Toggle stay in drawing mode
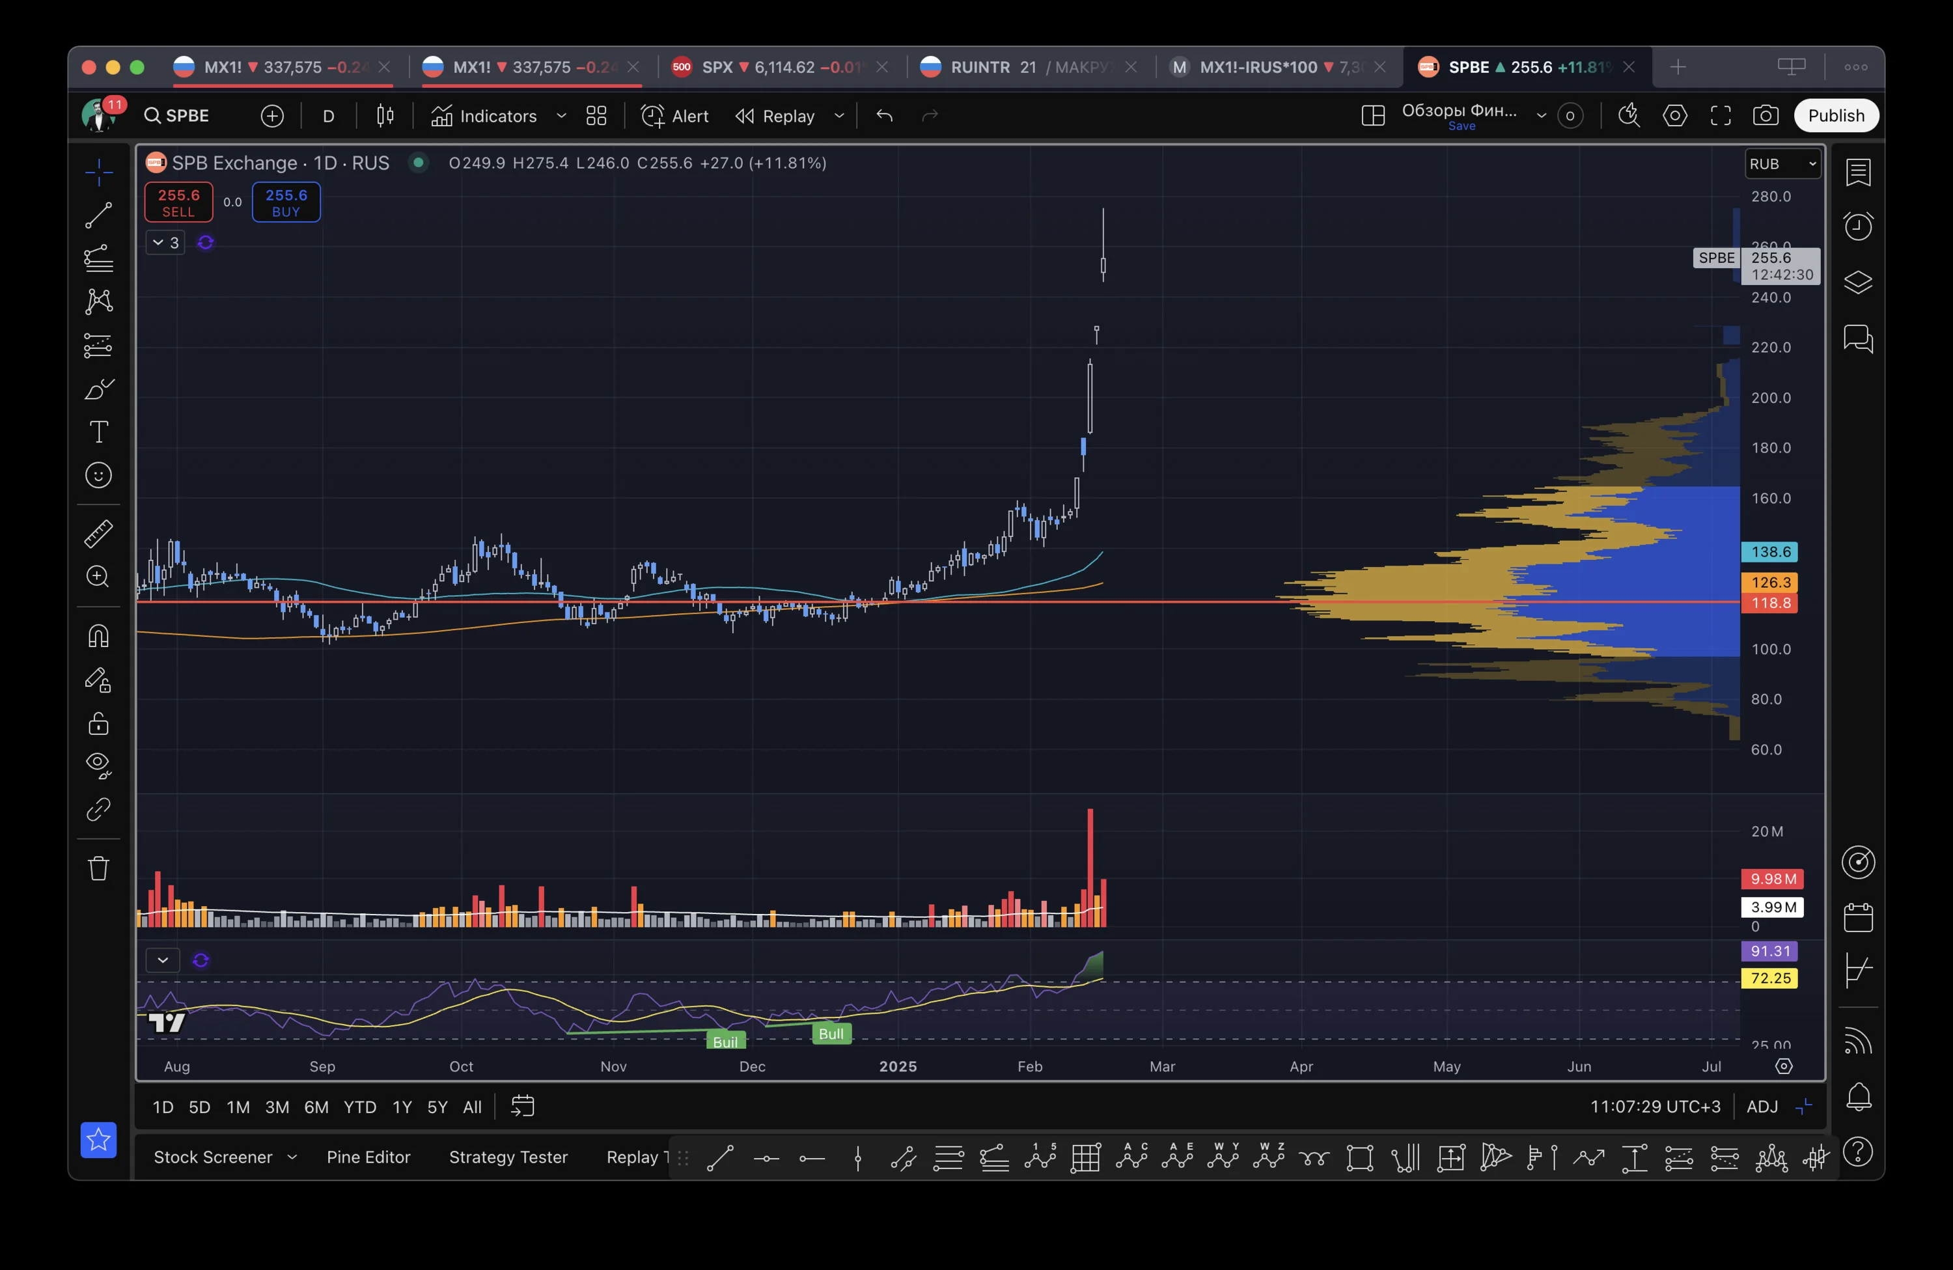 point(98,680)
